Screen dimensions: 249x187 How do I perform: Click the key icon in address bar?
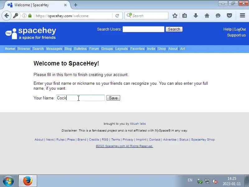click(x=16, y=16)
